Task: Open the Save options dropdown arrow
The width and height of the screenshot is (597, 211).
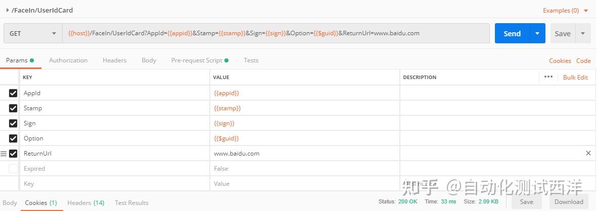Action: pyautogui.click(x=583, y=34)
